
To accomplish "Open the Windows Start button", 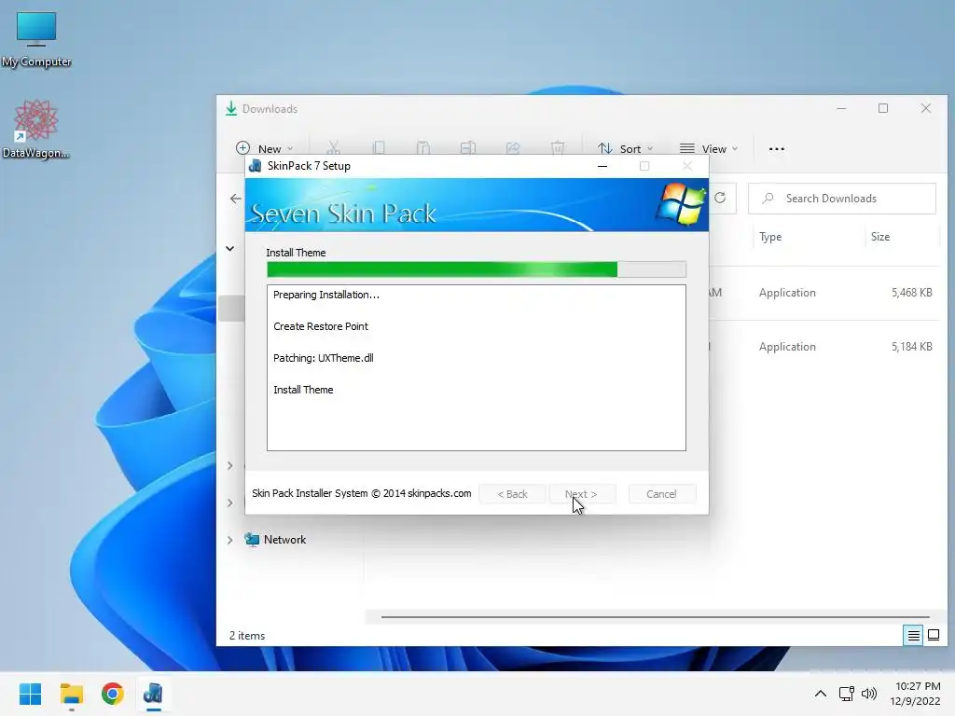I will coord(31,694).
